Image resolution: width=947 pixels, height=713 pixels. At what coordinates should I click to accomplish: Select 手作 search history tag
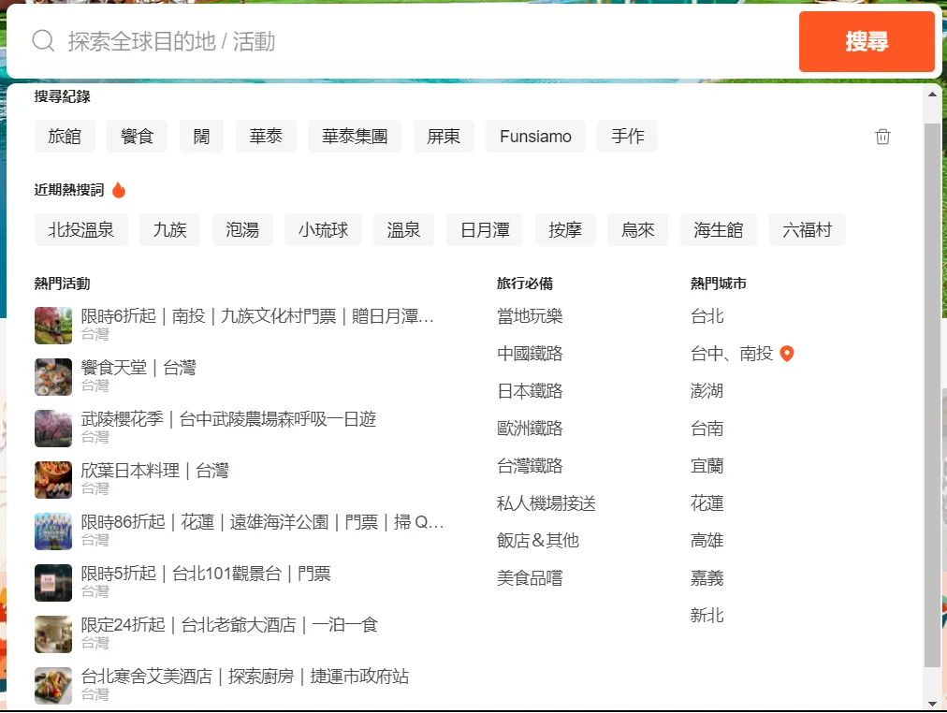(x=628, y=137)
